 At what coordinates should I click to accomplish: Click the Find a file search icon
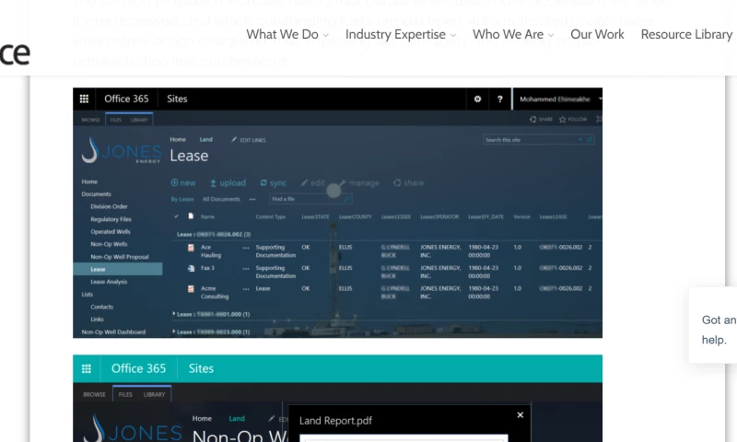(347, 199)
